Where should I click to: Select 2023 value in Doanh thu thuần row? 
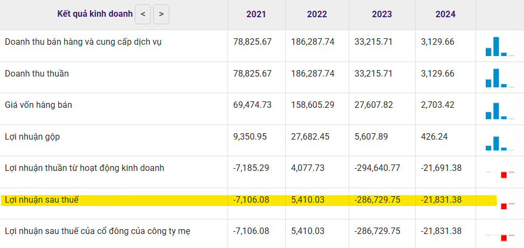pyautogui.click(x=373, y=73)
